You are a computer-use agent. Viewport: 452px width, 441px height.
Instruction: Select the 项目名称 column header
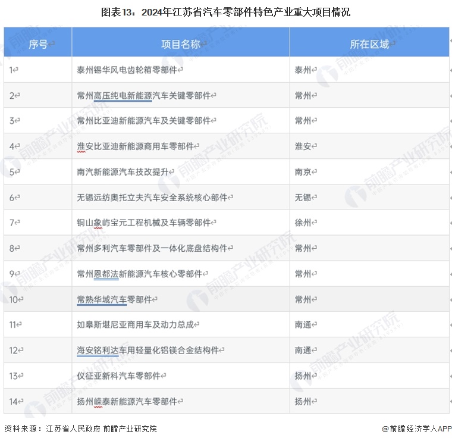[180, 44]
